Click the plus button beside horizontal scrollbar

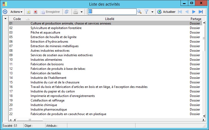[11, 120]
